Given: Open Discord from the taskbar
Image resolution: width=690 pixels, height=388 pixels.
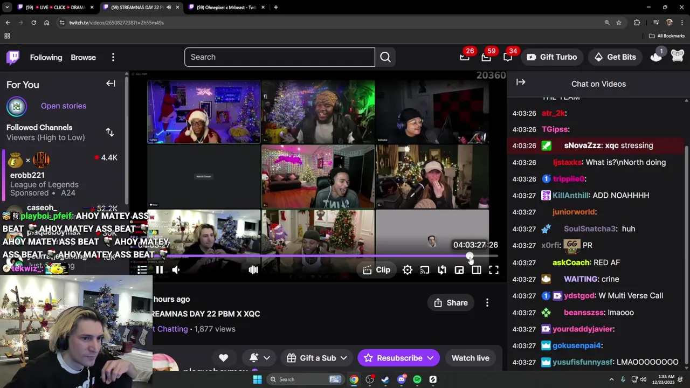Looking at the screenshot, I should (x=402, y=379).
